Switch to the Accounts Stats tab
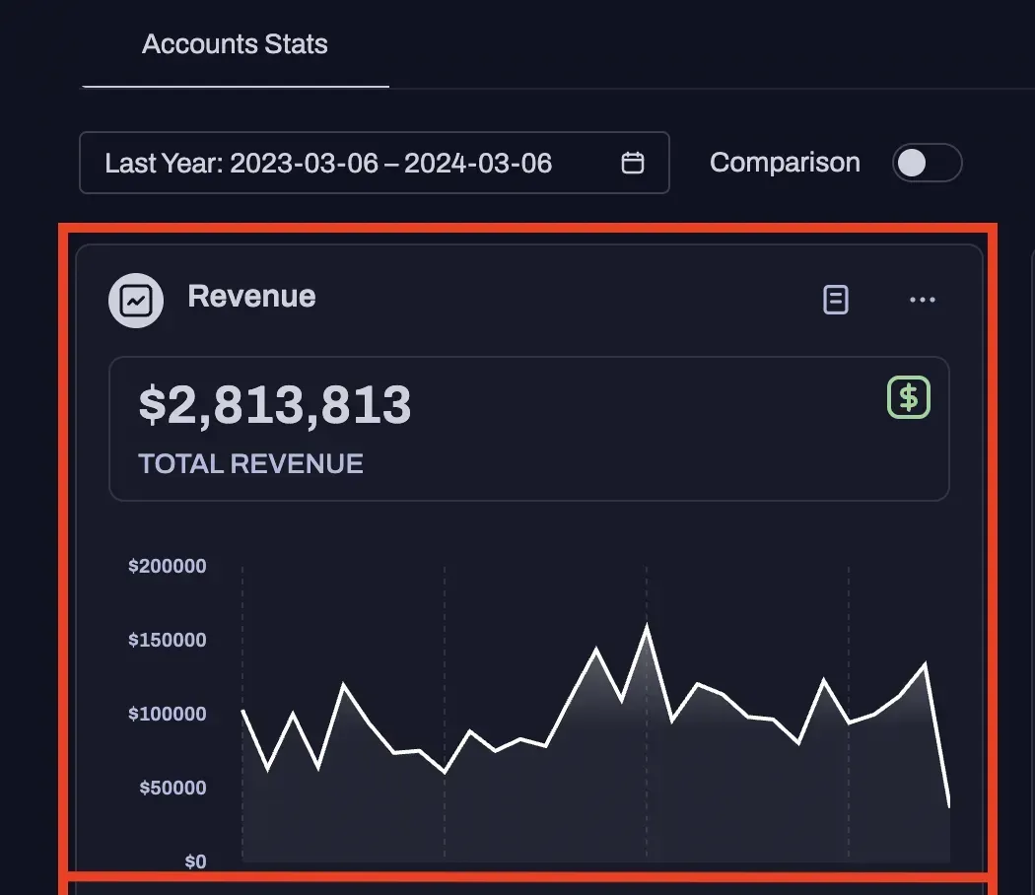 pyautogui.click(x=235, y=44)
